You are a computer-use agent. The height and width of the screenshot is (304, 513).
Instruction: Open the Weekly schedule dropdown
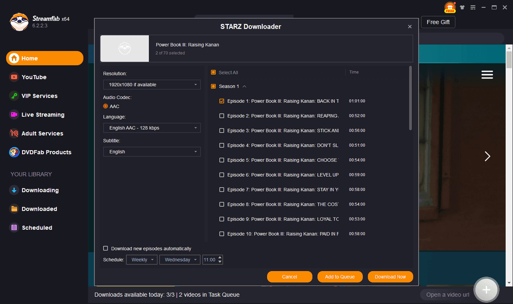[141, 260]
